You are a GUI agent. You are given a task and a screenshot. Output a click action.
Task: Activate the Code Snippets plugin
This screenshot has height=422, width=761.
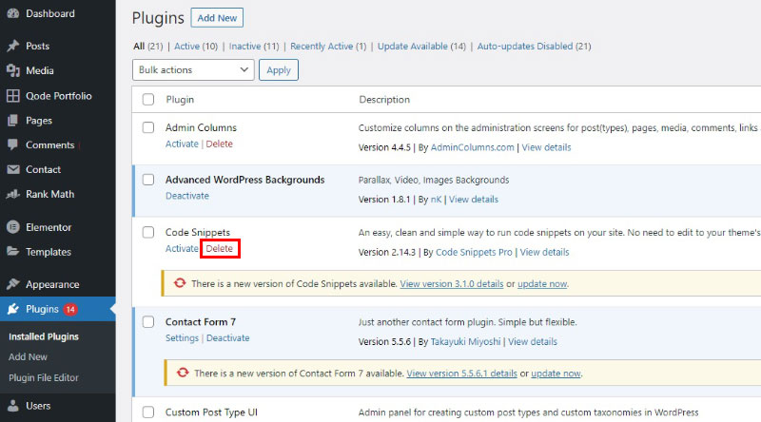coord(182,248)
